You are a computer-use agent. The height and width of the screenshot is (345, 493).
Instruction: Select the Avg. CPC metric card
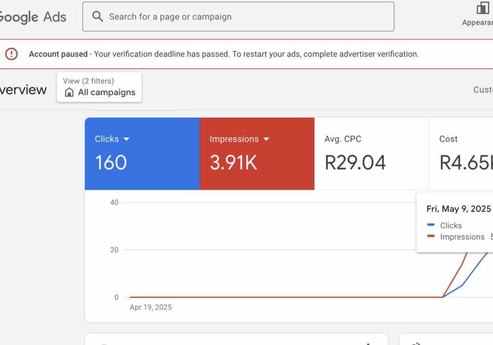[x=372, y=154]
